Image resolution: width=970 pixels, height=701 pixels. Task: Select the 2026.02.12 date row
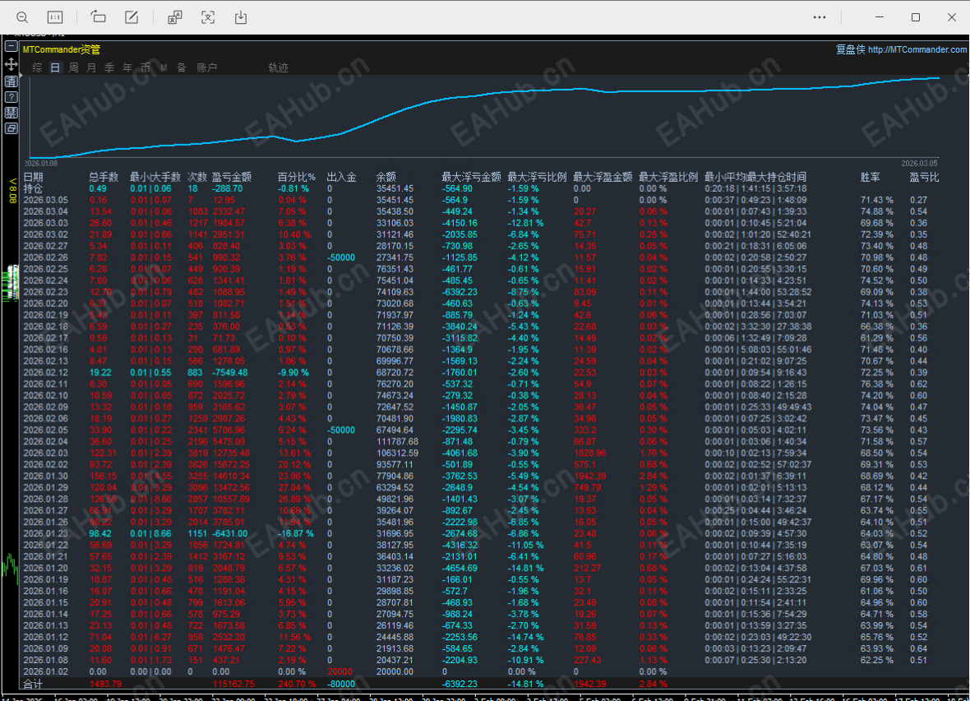pos(46,372)
